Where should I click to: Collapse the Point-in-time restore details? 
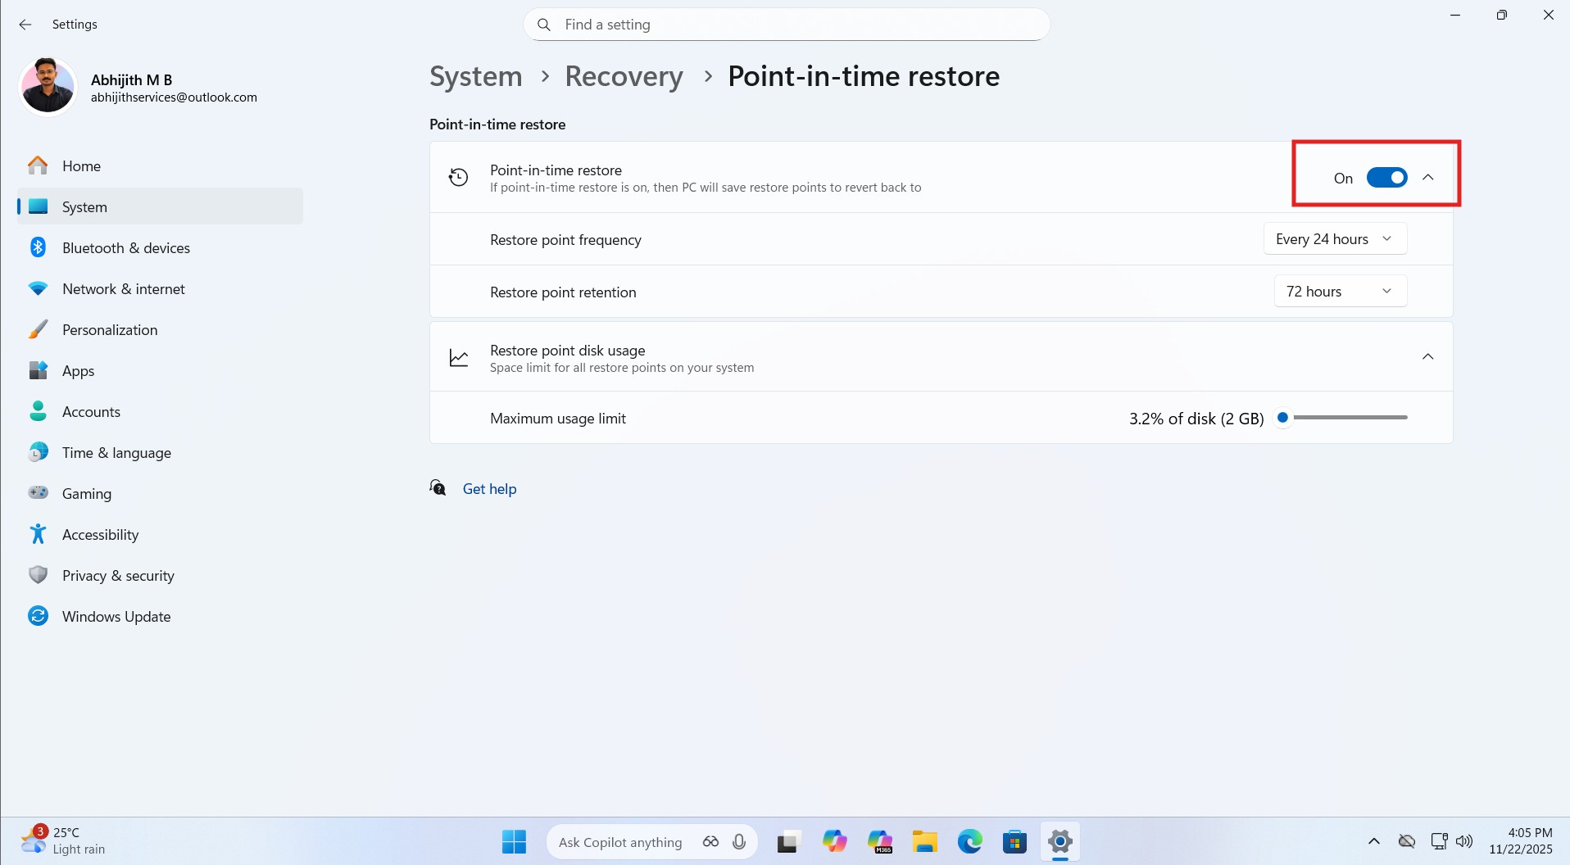(1429, 177)
